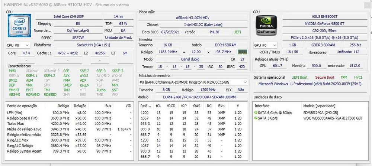This screenshot has height=166, width=372.
Task: Click the NVIDIA GeForce 9800 GT field
Action: click(x=324, y=24)
